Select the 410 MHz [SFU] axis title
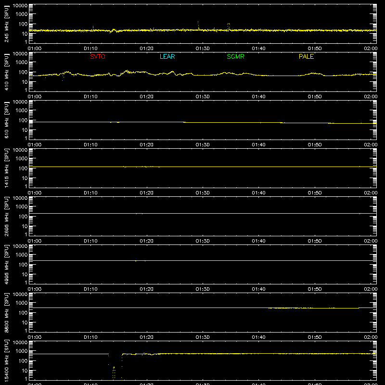The width and height of the screenshot is (385, 385). pyautogui.click(x=7, y=72)
